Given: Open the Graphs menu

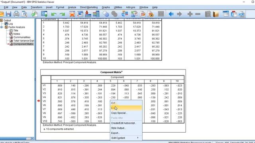Looking at the screenshot, I should (106, 7).
